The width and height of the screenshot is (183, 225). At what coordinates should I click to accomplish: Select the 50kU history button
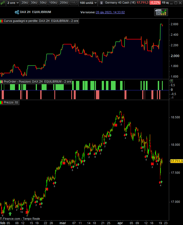click(43, 2)
